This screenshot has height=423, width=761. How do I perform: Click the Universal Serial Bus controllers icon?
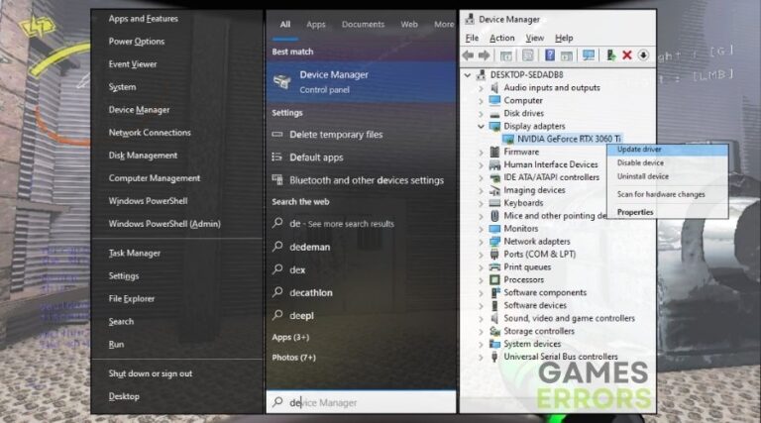pos(494,357)
